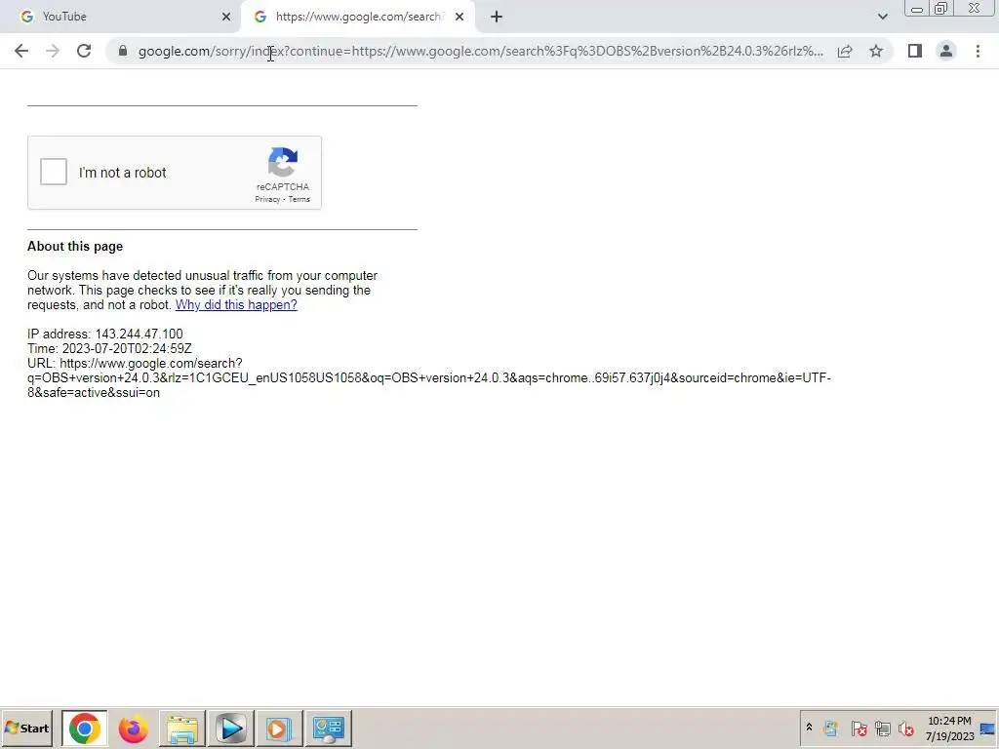This screenshot has width=999, height=749.
Task: Click the About this page heading
Action: 75,247
